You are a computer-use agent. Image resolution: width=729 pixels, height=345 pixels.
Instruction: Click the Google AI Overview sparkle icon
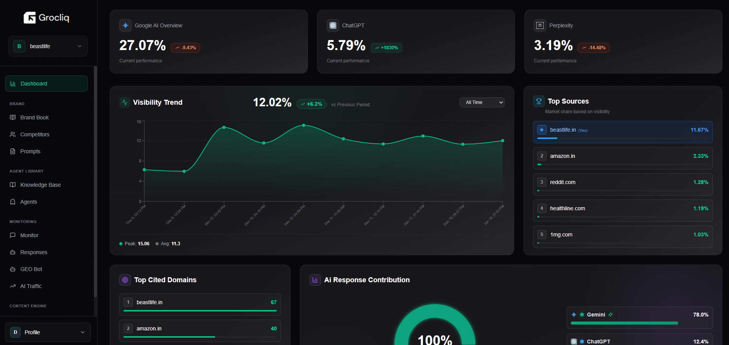pyautogui.click(x=125, y=25)
